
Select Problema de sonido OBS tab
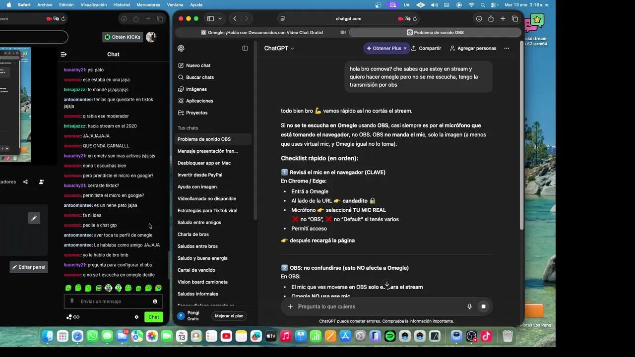(x=435, y=32)
